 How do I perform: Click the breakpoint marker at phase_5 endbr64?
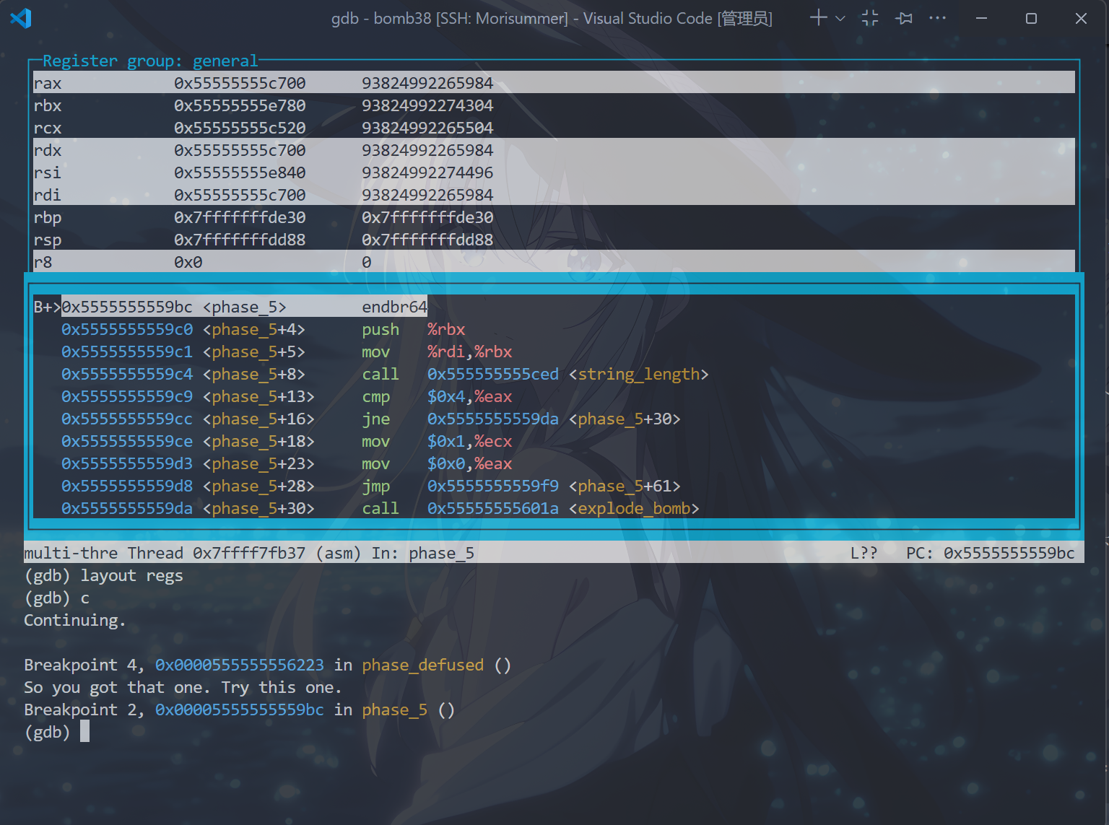[46, 307]
